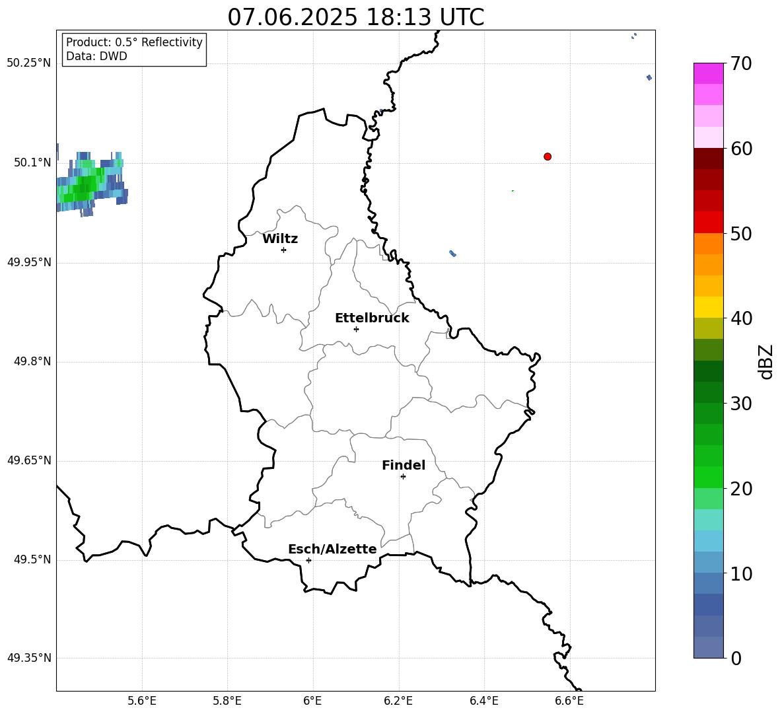The width and height of the screenshot is (782, 714).
Task: Click the dBZ colorbar axis label
Action: [x=767, y=361]
